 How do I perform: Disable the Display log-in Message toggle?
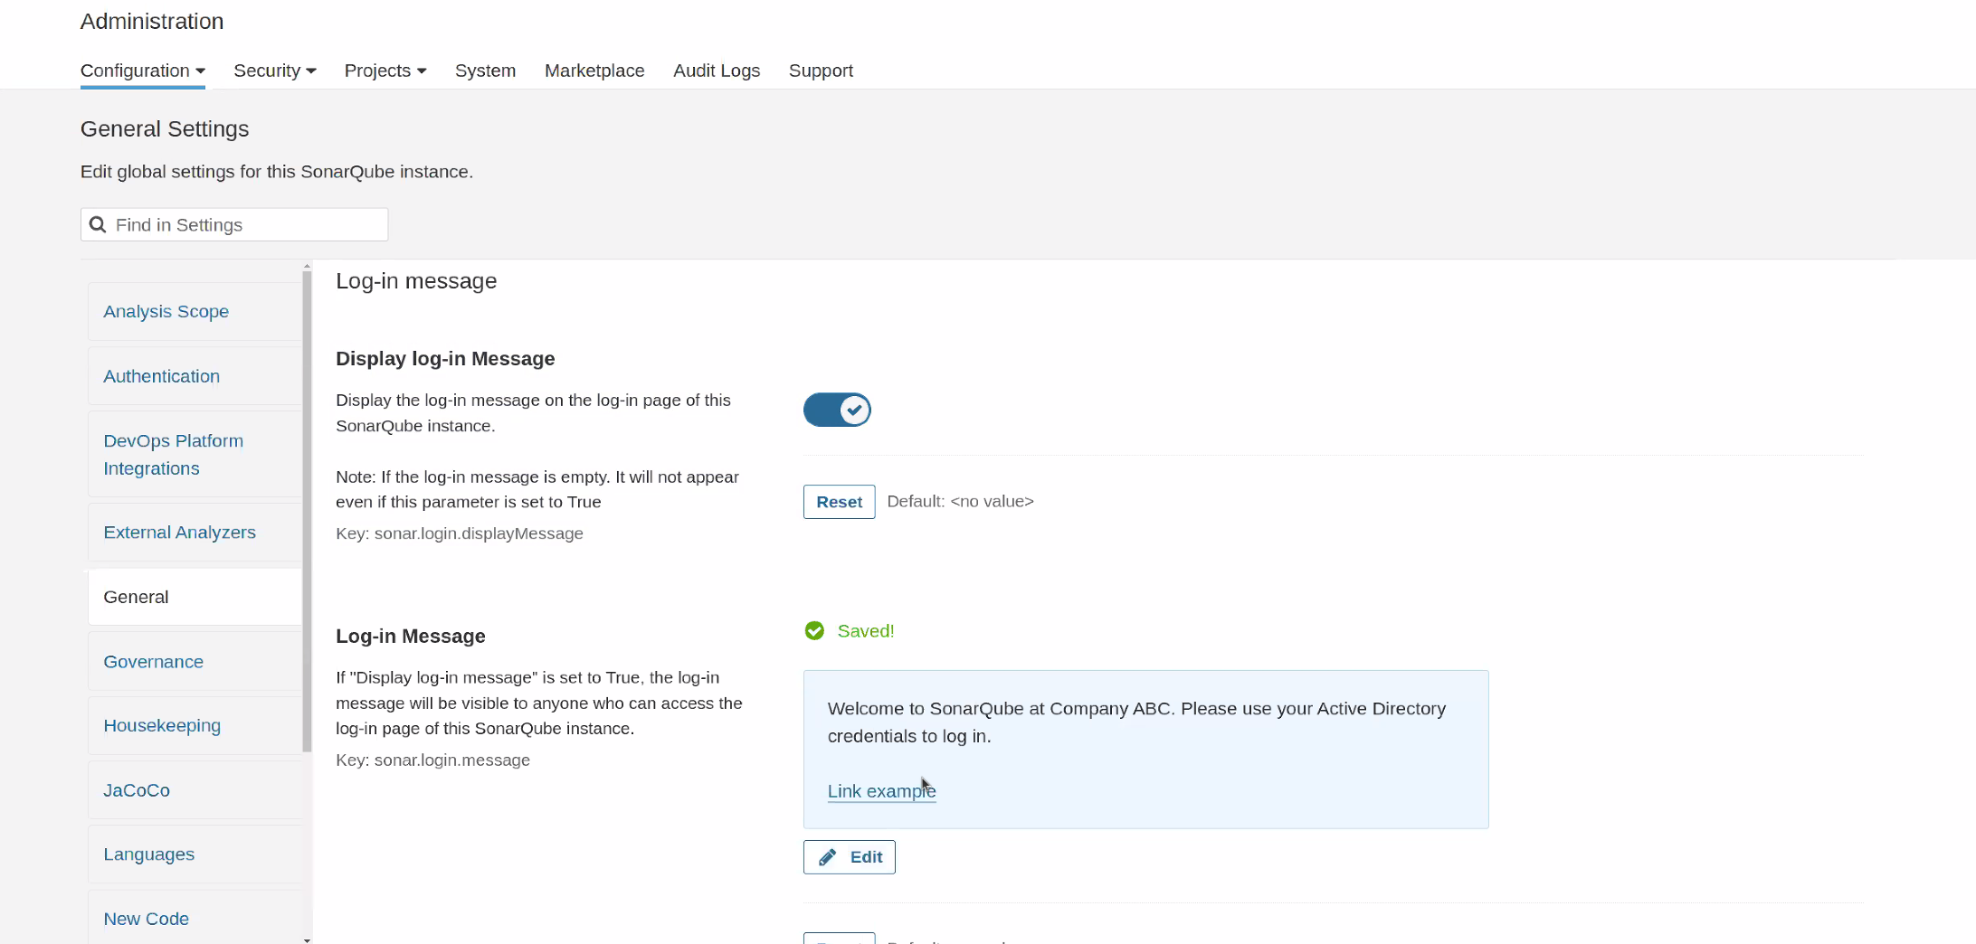point(837,410)
